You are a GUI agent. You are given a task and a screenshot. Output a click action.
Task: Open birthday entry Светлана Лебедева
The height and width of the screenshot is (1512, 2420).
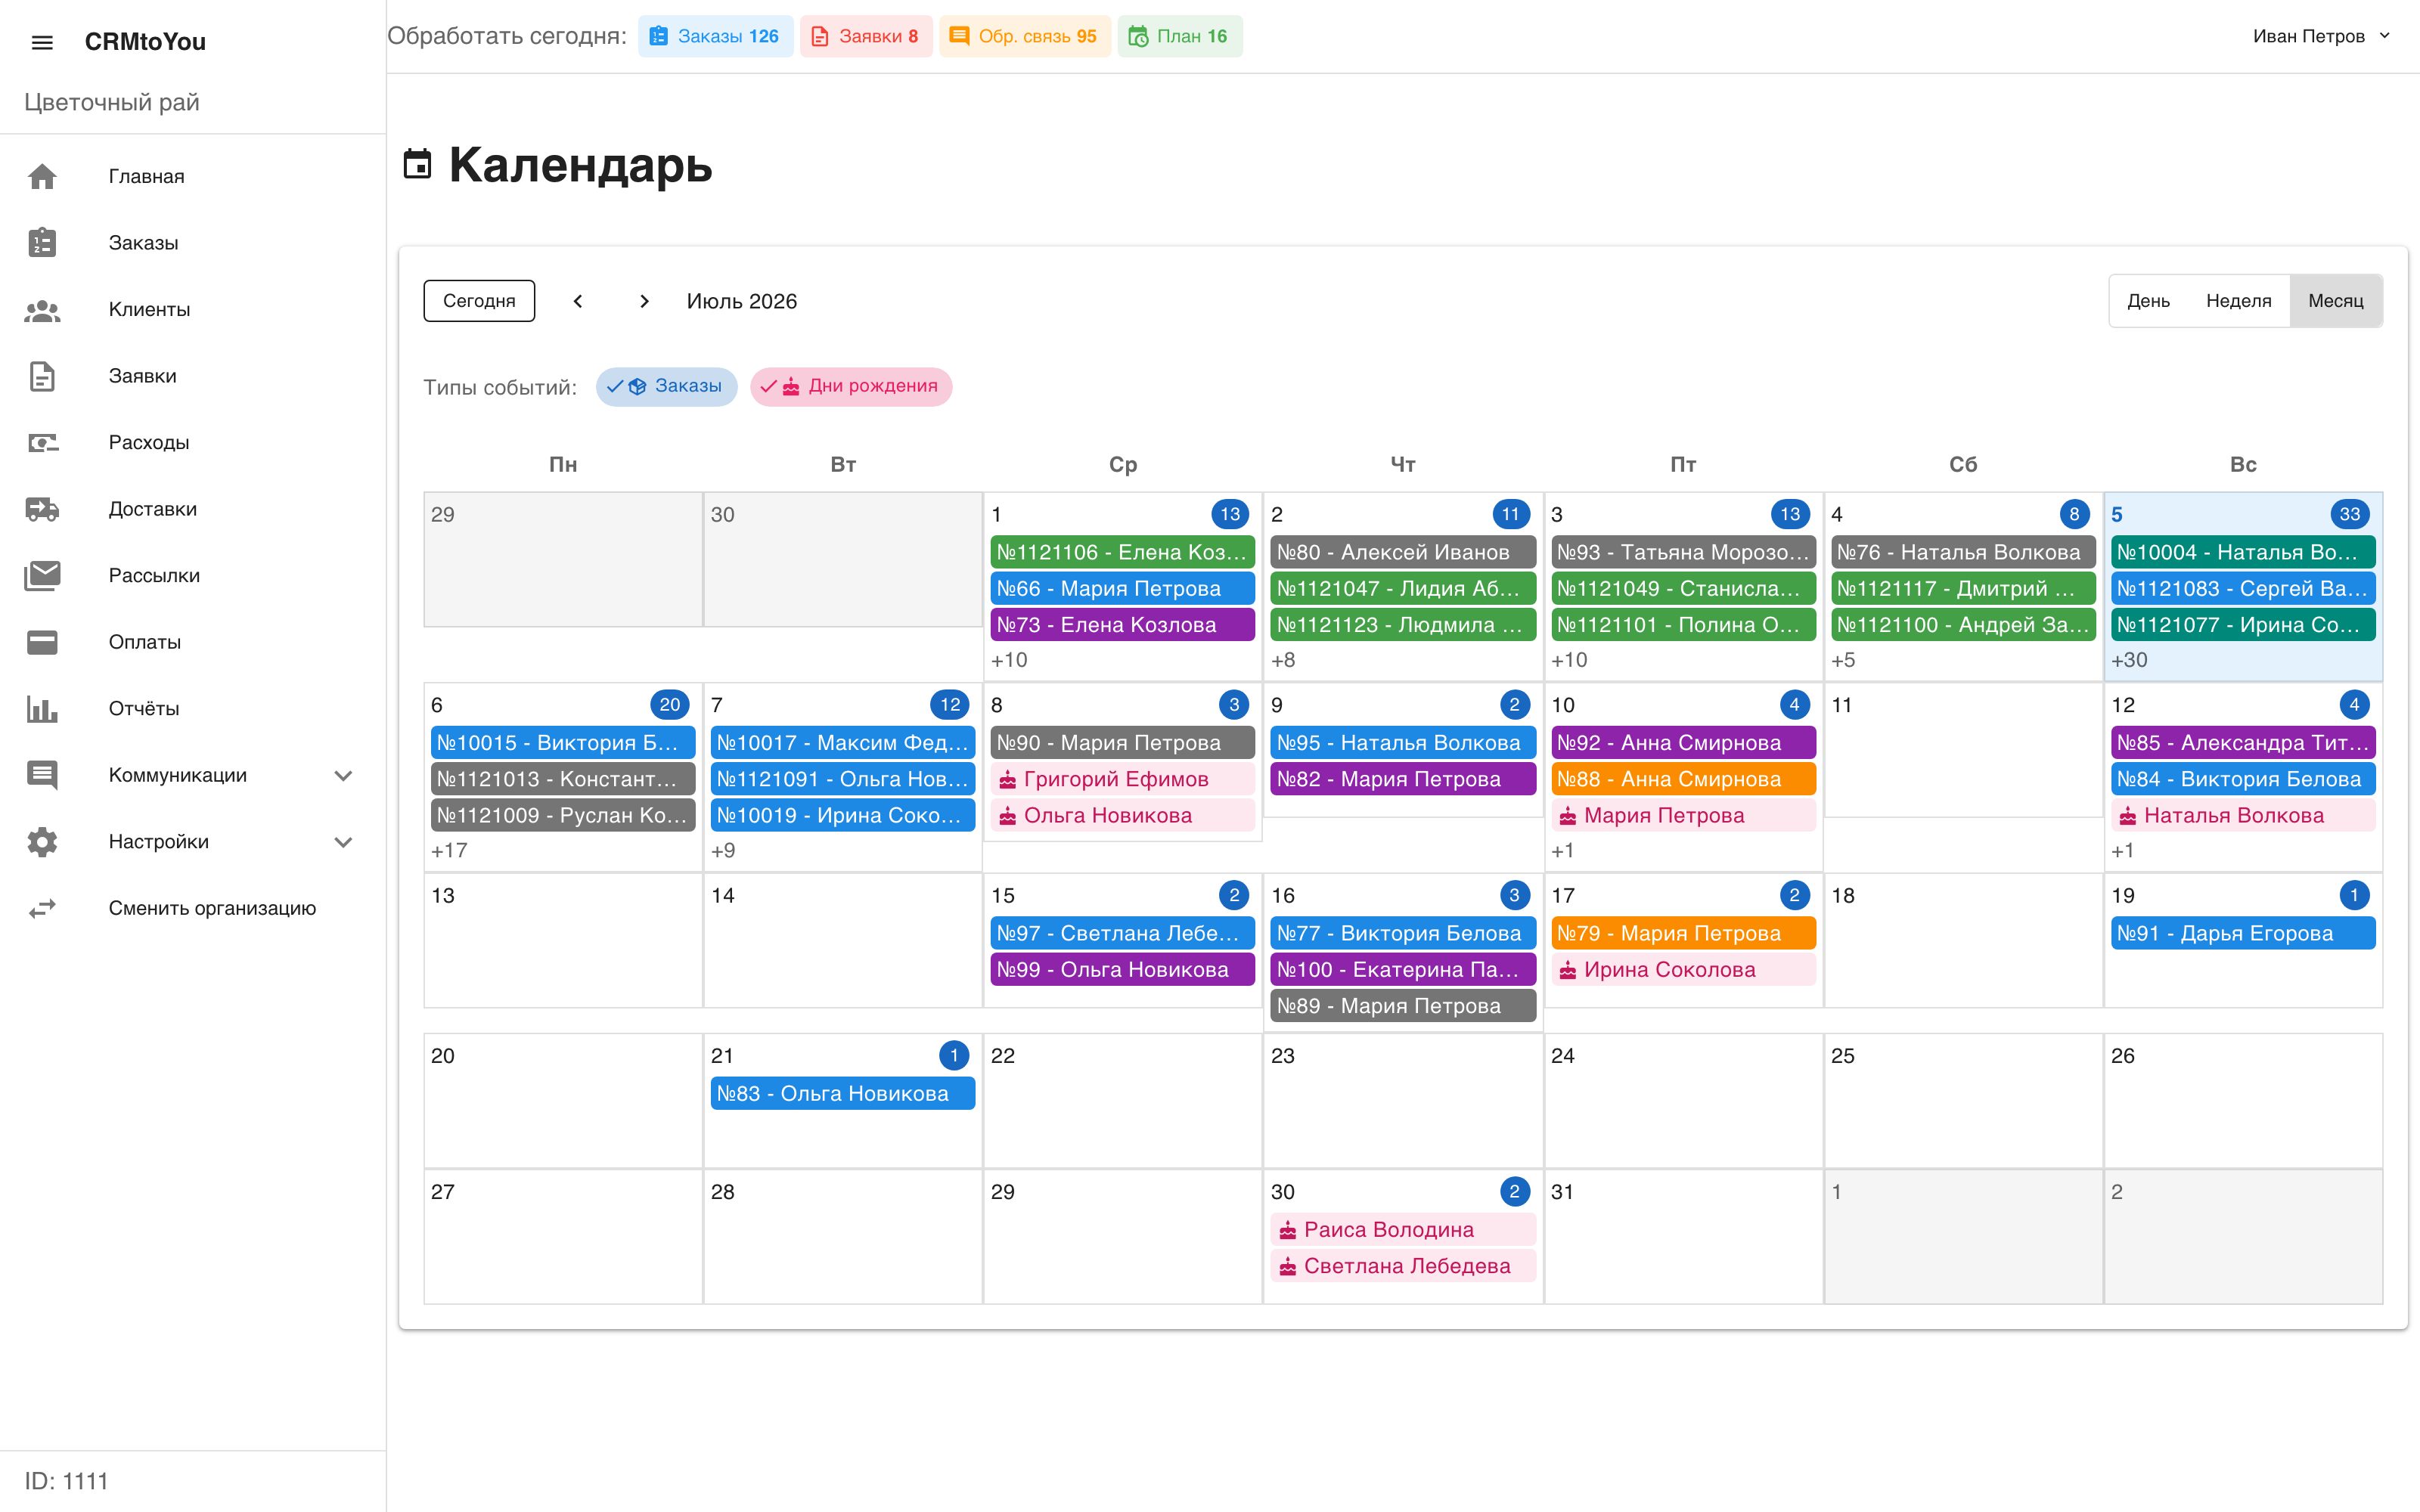coord(1403,1266)
